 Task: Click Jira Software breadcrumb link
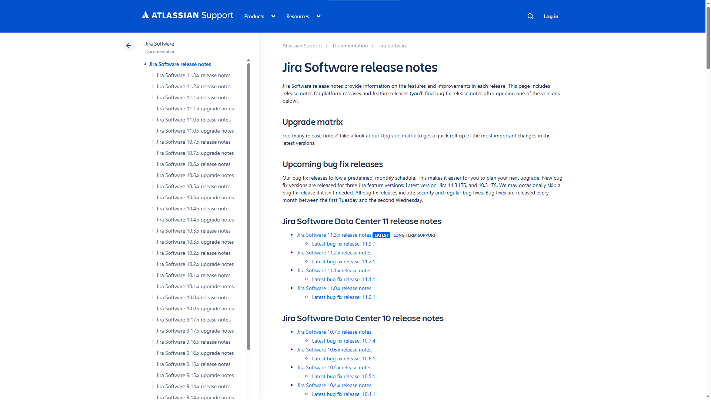click(393, 46)
